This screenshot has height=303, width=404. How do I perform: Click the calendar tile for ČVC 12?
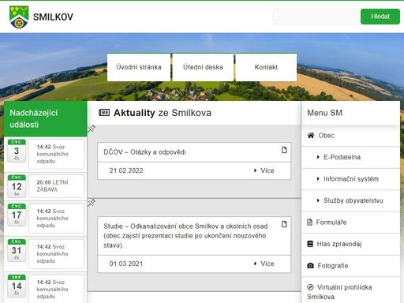tap(17, 186)
